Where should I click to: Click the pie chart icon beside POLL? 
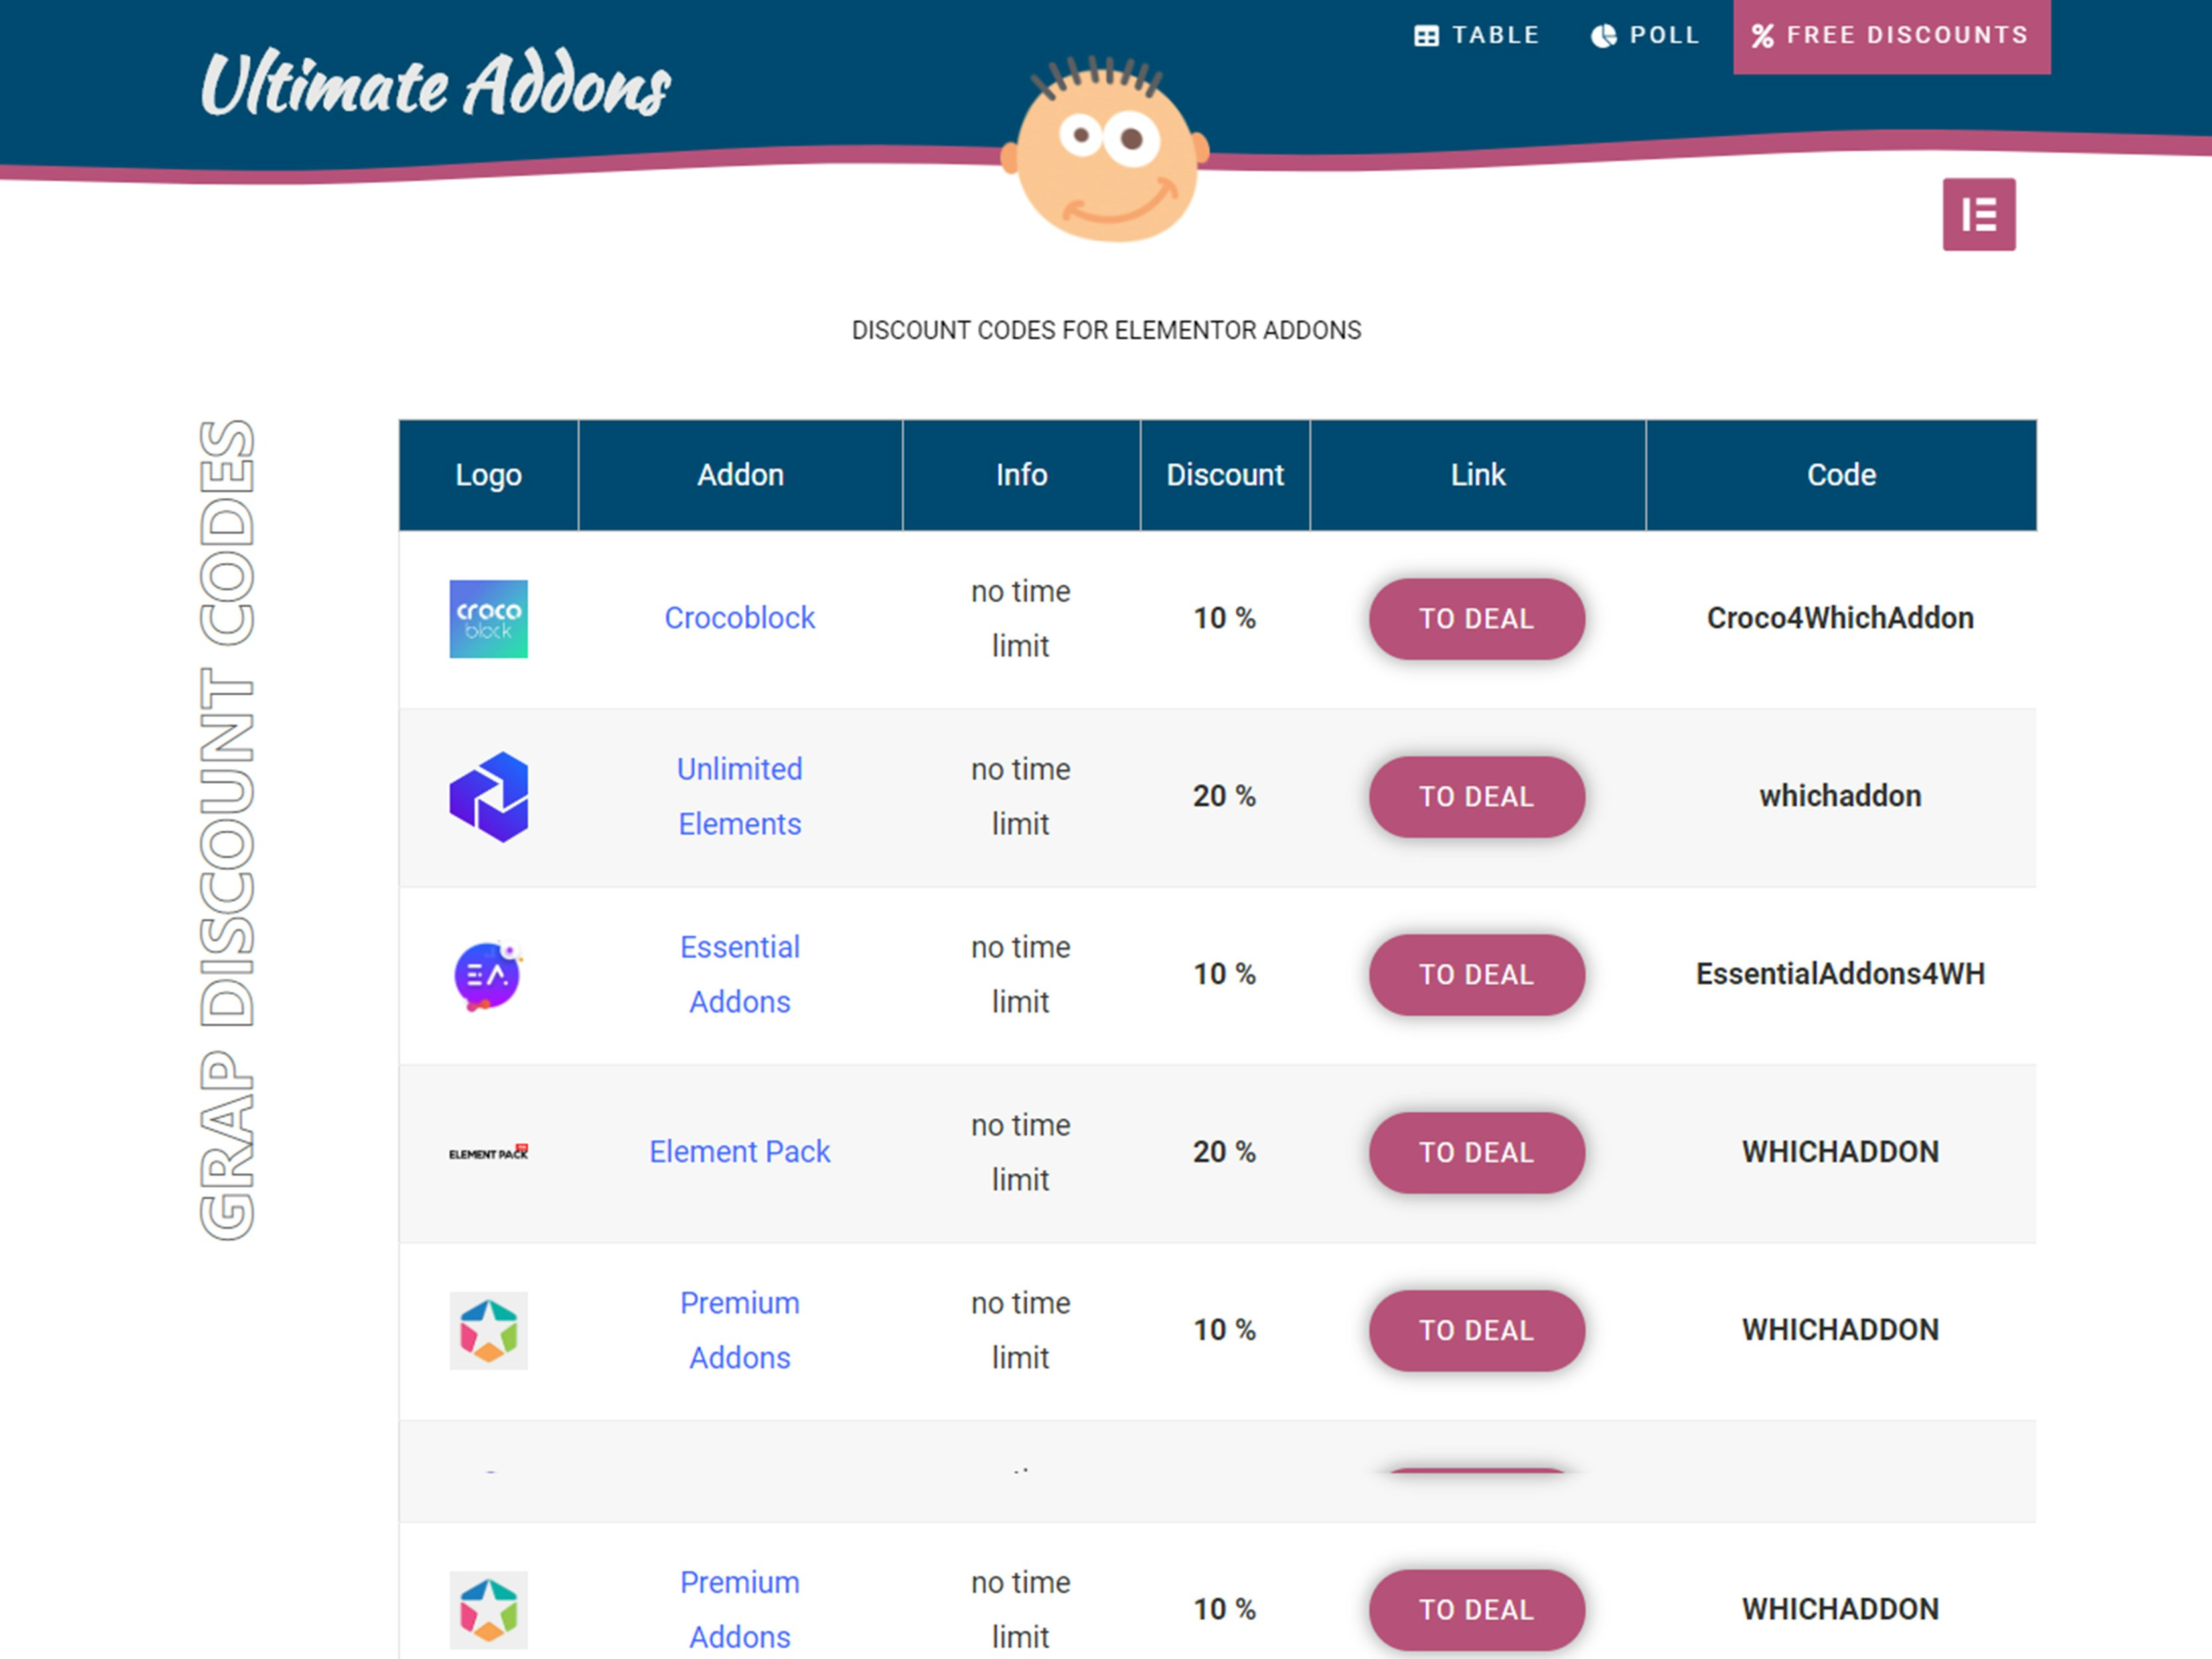pyautogui.click(x=1604, y=34)
